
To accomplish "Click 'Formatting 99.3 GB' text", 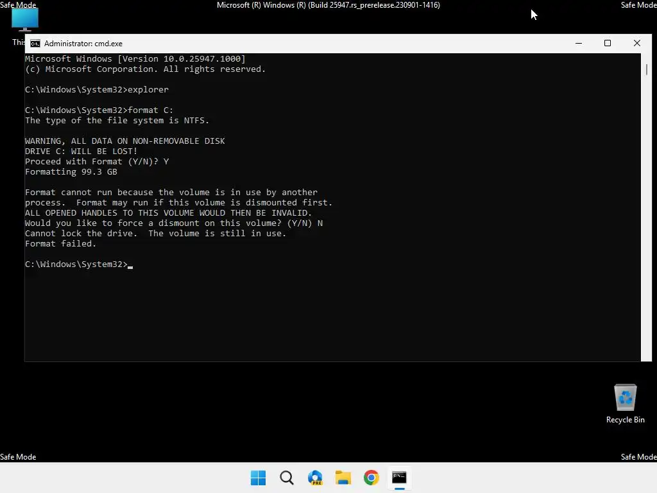I will 71,172.
